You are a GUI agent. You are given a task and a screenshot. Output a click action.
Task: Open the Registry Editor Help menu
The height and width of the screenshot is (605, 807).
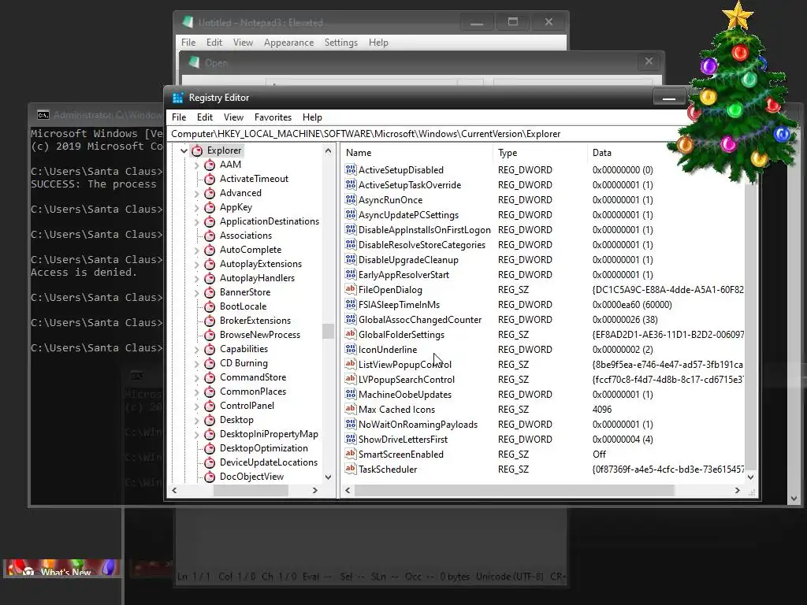[312, 117]
